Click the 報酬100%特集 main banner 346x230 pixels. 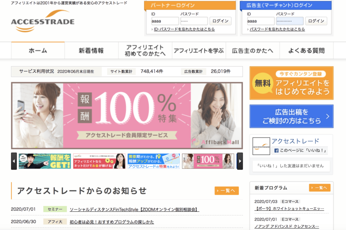[127, 116]
